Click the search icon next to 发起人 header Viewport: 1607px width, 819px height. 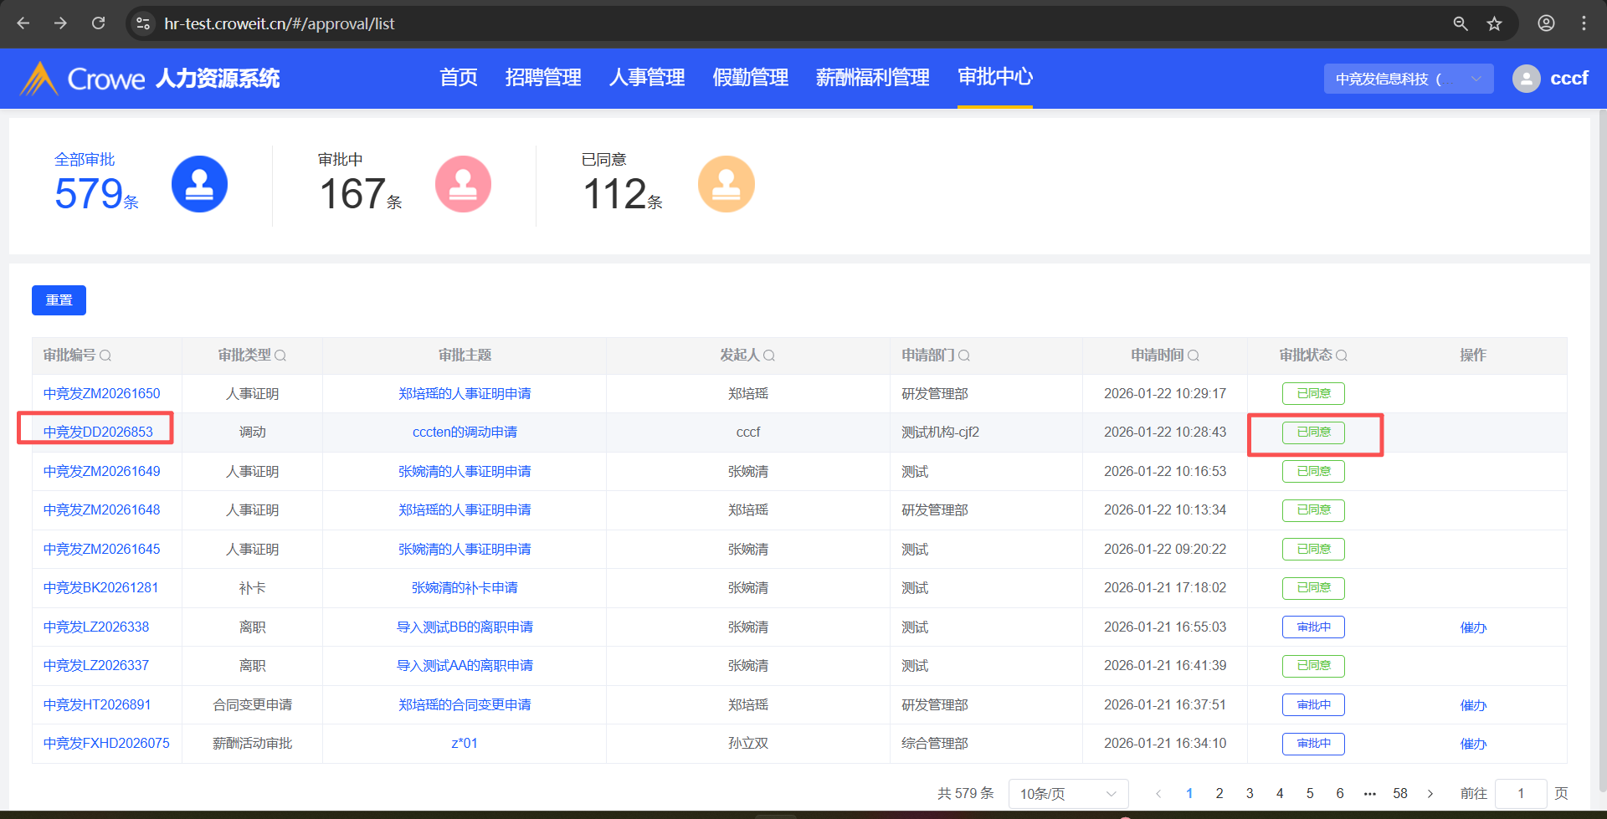(769, 356)
